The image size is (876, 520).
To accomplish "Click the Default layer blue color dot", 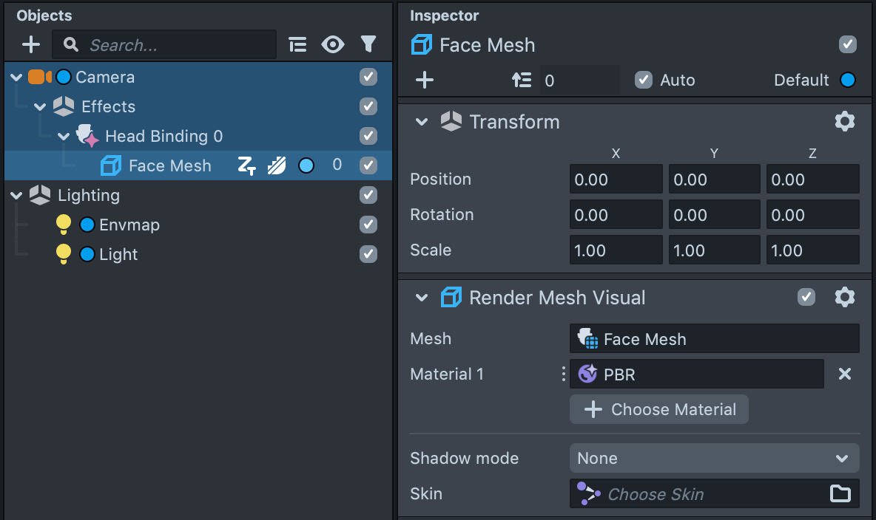I will 848,80.
